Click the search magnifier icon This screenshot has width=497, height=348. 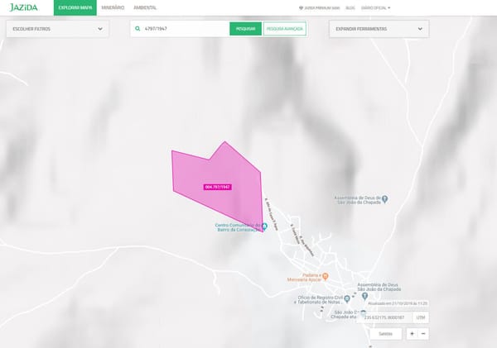click(138, 29)
